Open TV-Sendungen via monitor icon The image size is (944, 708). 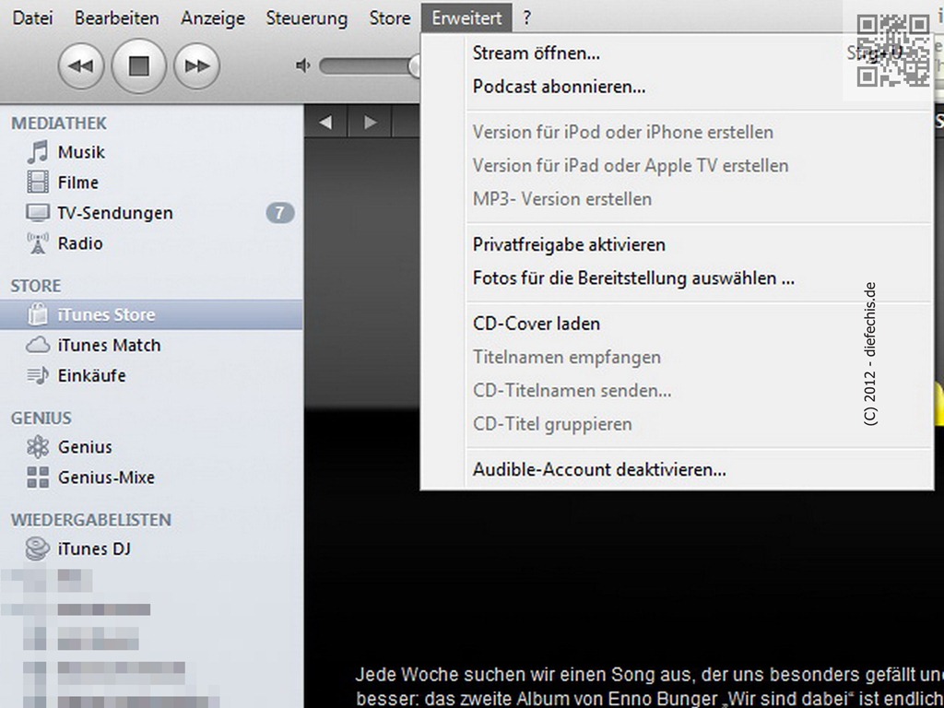[x=38, y=213]
